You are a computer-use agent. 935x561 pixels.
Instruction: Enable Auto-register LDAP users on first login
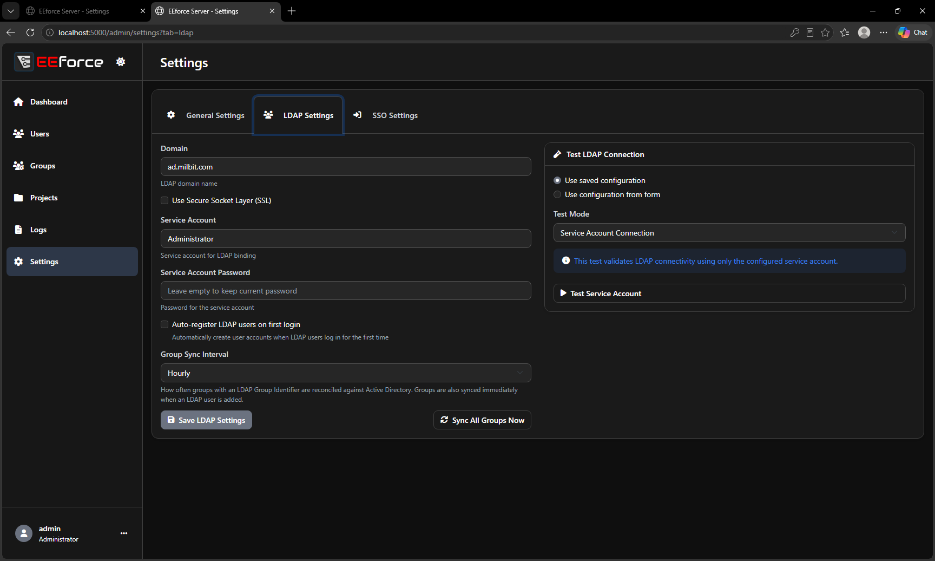coord(164,324)
